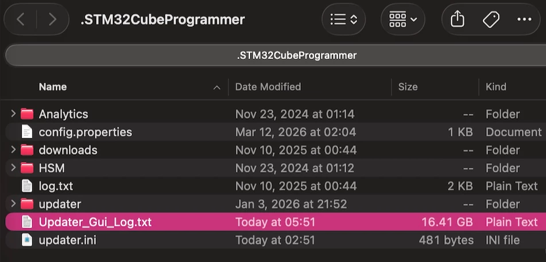Expand the updater folder disclosure arrow
546x262 pixels.
pos(13,204)
